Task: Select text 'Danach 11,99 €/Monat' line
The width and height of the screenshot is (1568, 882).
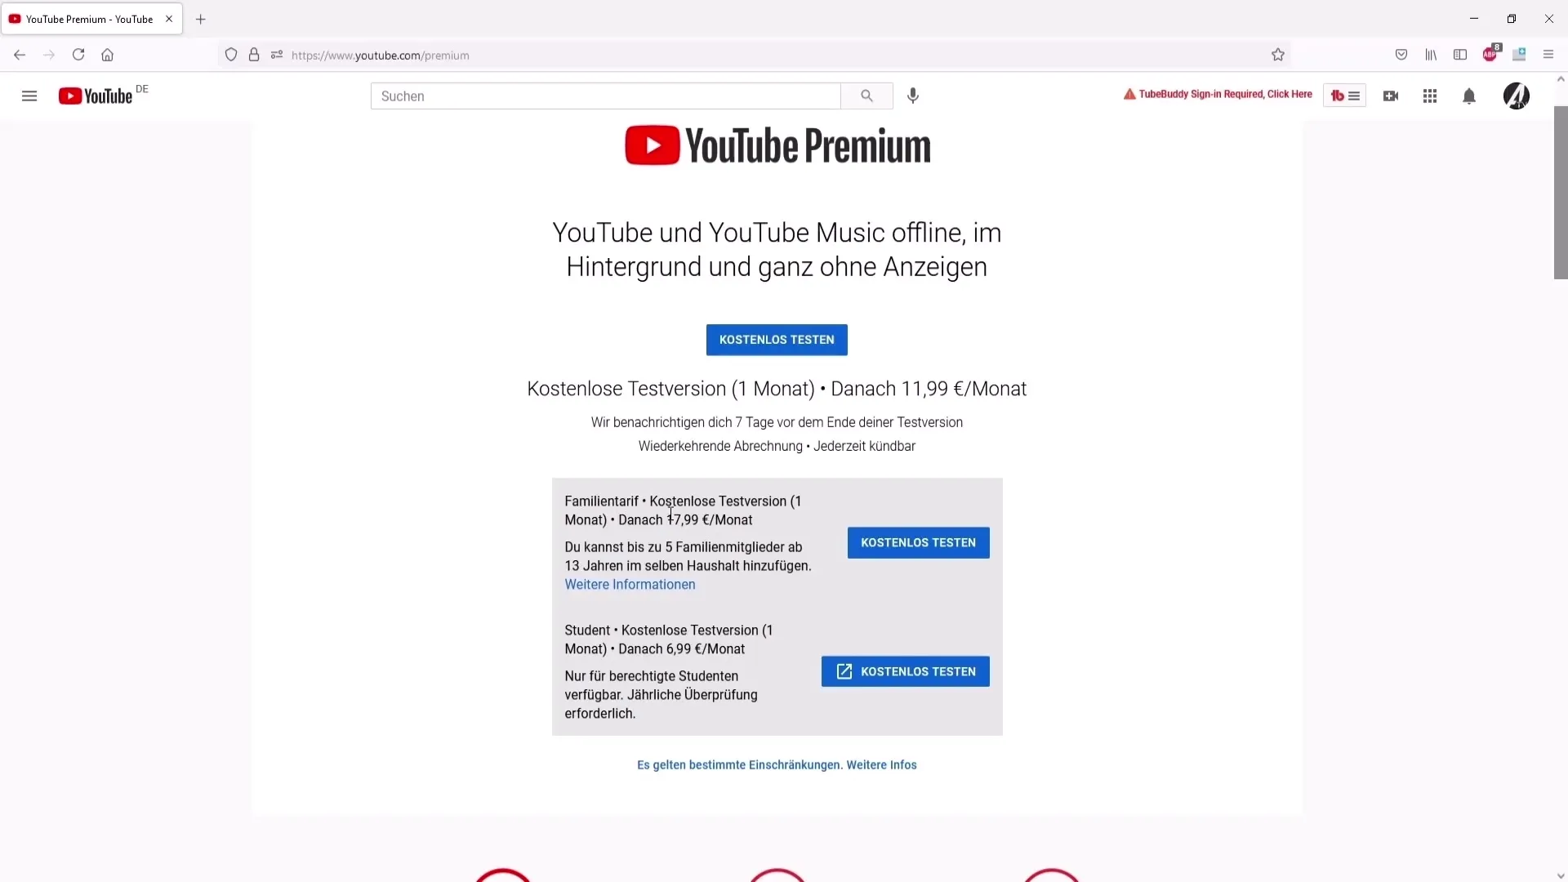Action: [x=929, y=389]
